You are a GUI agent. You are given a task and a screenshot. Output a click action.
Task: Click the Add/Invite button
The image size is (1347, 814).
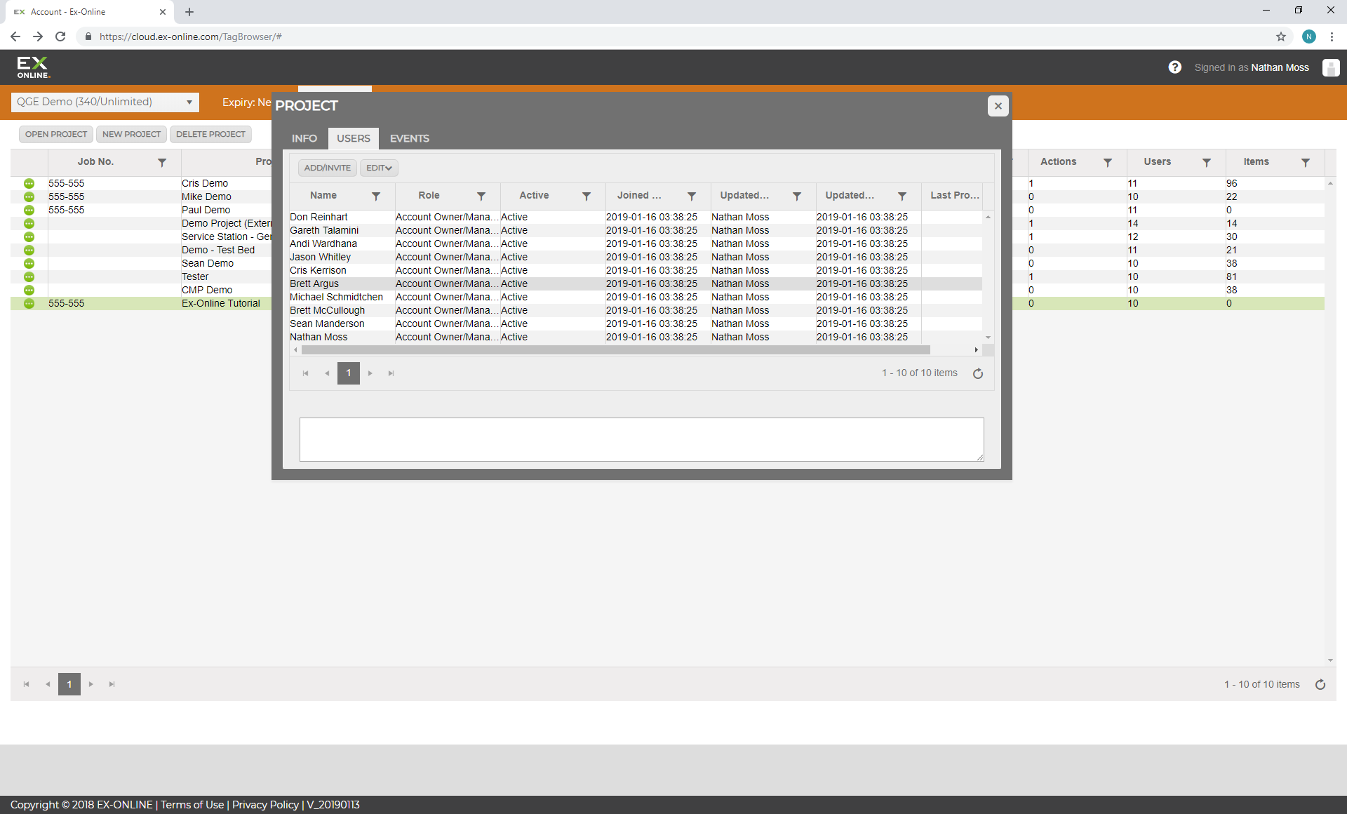[x=327, y=168]
